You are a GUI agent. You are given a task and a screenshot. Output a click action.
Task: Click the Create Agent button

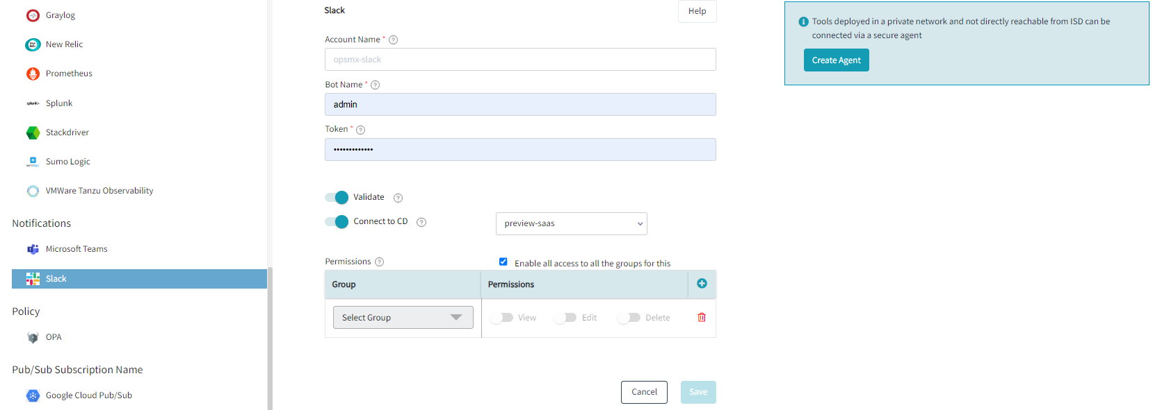pos(836,60)
